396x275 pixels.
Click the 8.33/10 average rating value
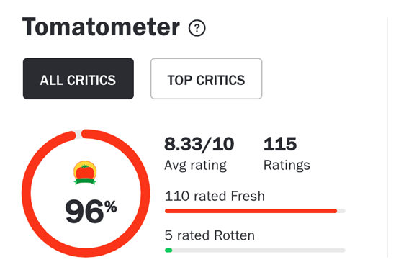[199, 144]
